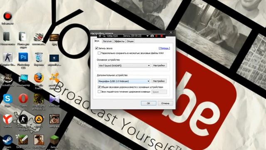Enable sound while holding key checkbox

(x=99, y=92)
